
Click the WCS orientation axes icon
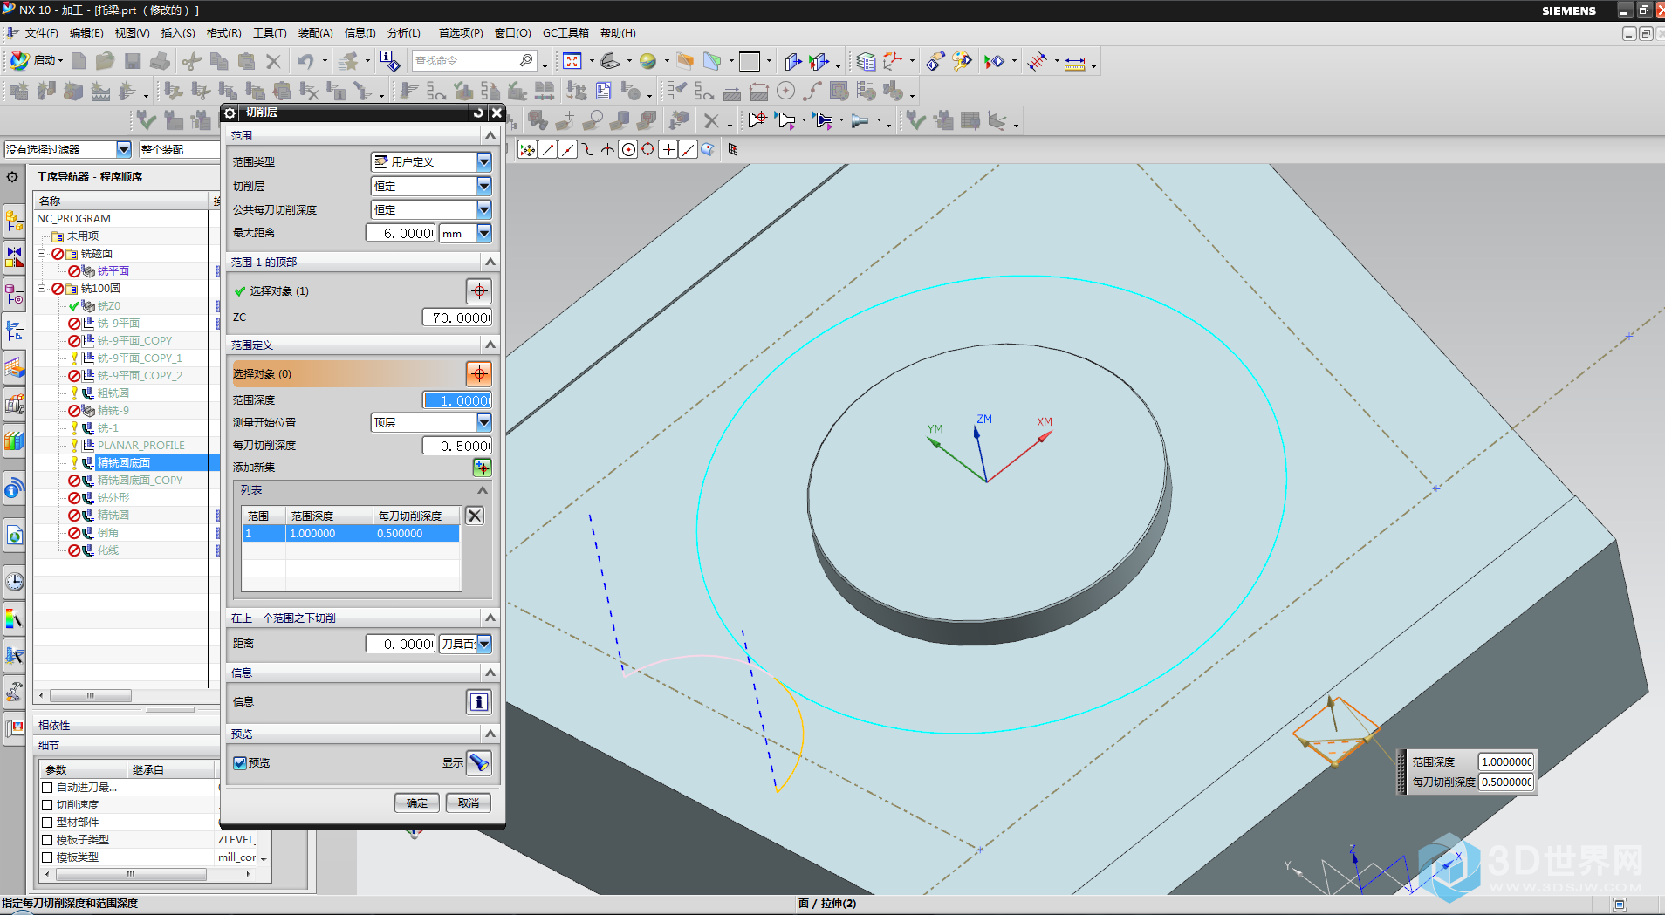pos(893,61)
